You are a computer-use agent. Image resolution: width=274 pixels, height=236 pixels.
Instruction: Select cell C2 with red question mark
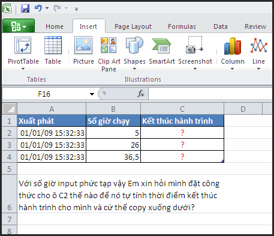point(182,133)
